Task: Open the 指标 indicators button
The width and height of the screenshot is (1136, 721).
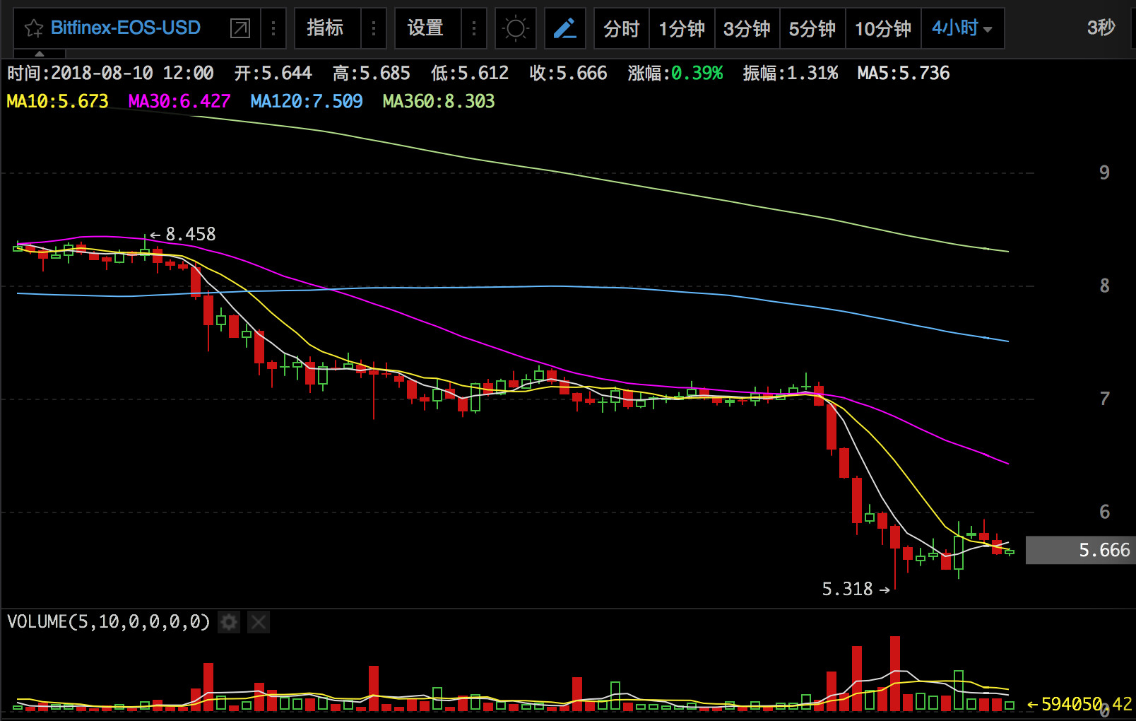Action: pyautogui.click(x=325, y=28)
